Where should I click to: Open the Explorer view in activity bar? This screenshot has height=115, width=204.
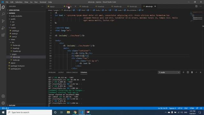(x=3, y=7)
